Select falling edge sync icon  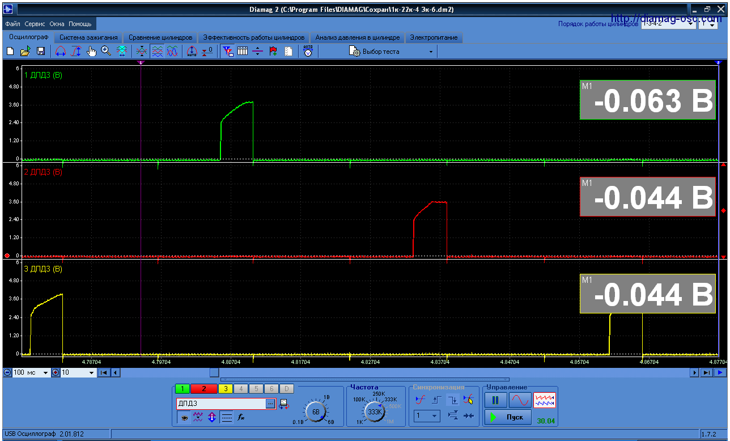452,400
